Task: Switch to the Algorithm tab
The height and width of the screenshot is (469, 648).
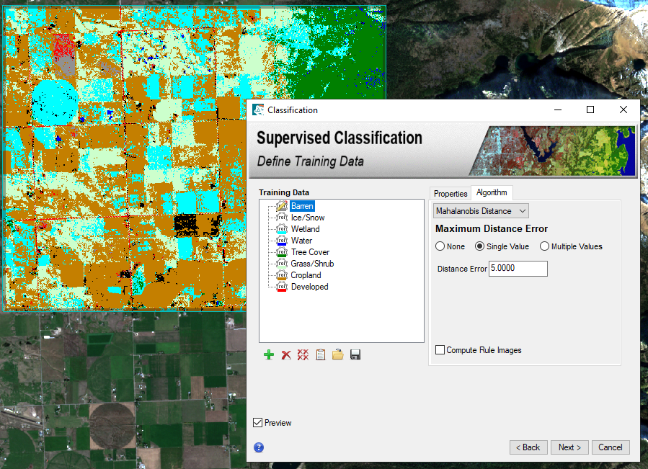Action: (x=492, y=193)
